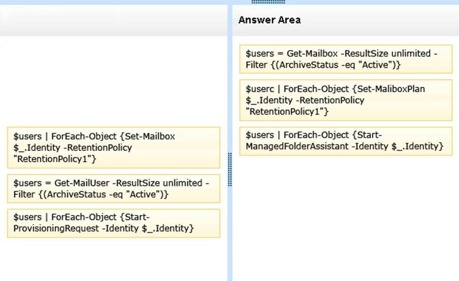Select the Set-Mailbox RetentionPolicy command block
Image resolution: width=459 pixels, height=281 pixels.
[113, 148]
